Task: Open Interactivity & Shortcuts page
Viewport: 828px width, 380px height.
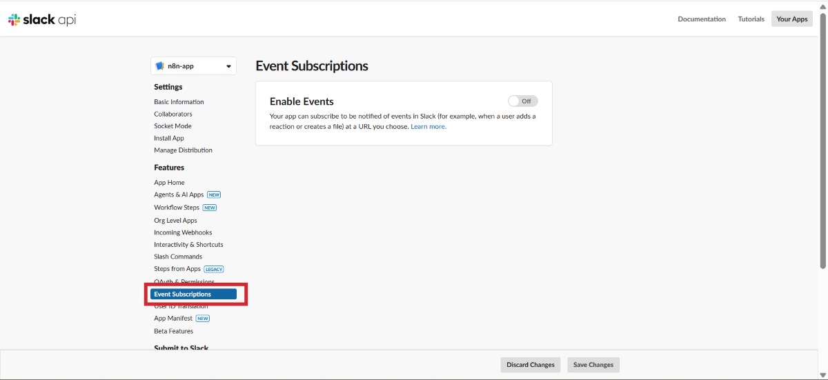Action: (x=188, y=245)
